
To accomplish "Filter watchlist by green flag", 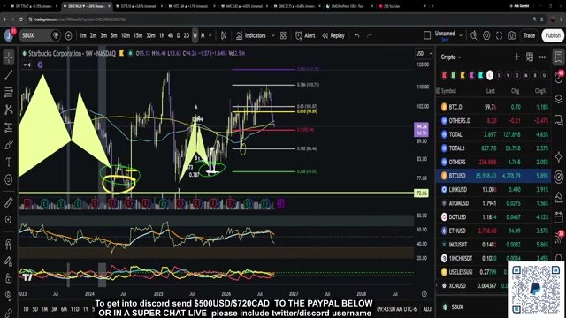I will click(x=454, y=75).
